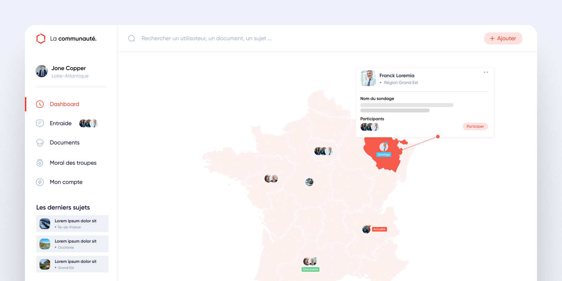
Task: Open the Île-de-France latest topic
Action: coord(72,224)
